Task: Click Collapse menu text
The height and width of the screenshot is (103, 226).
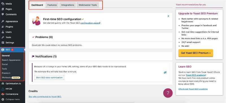Action: coord(13,99)
